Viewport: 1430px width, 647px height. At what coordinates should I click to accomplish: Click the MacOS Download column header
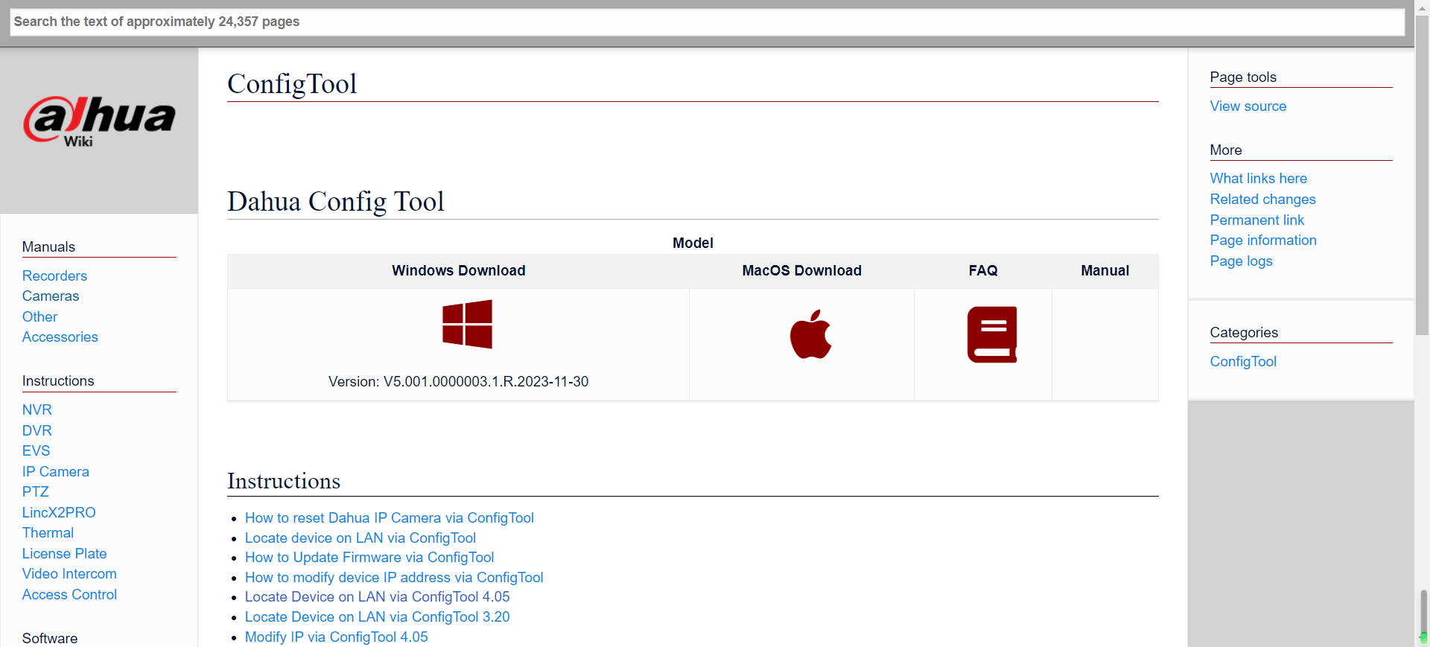tap(801, 270)
